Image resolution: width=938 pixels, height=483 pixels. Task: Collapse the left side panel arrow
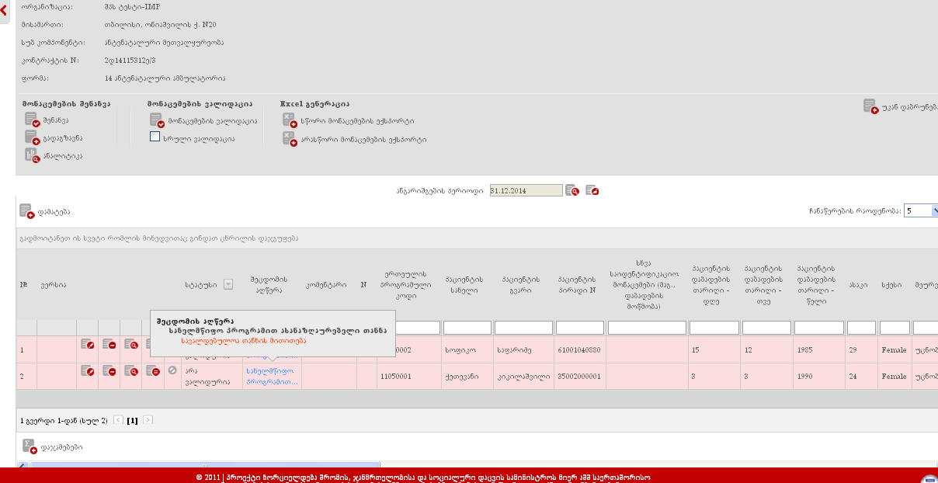pos(4,11)
